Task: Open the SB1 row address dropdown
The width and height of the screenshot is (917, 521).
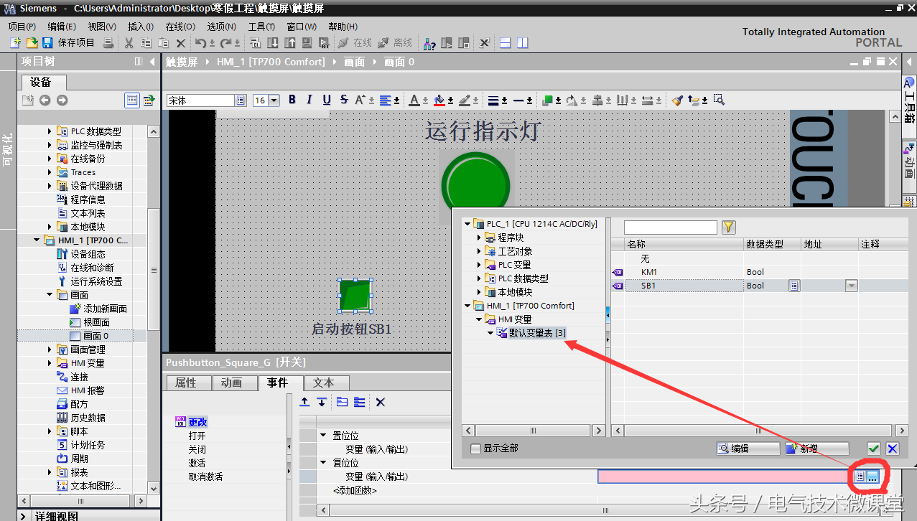Action: (851, 286)
